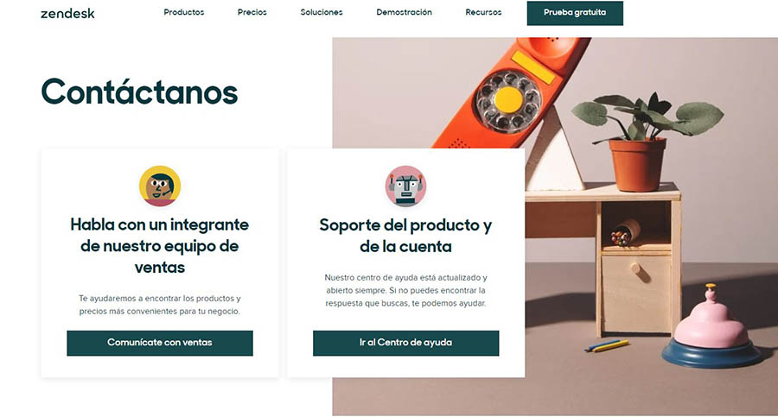Click the help center description paragraph
This screenshot has width=778, height=417.
pyautogui.click(x=406, y=290)
